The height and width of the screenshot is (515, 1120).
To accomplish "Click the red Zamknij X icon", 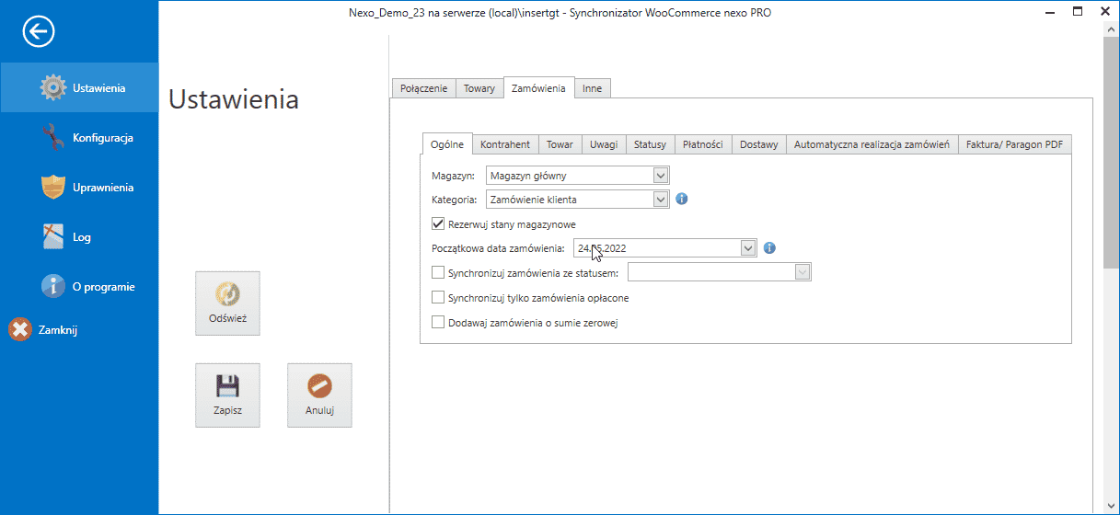I will click(x=20, y=330).
